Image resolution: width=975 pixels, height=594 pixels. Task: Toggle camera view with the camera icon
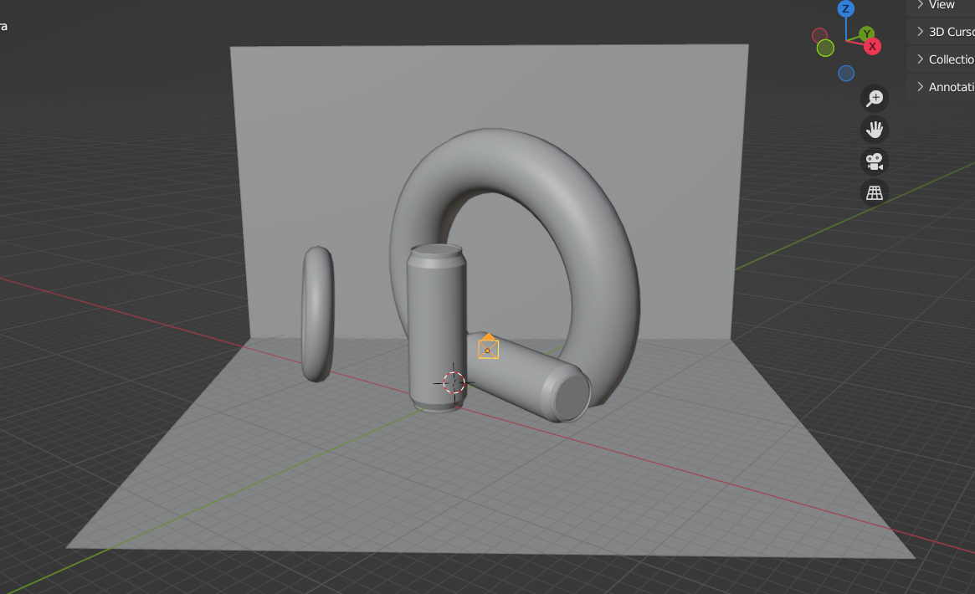click(x=875, y=161)
